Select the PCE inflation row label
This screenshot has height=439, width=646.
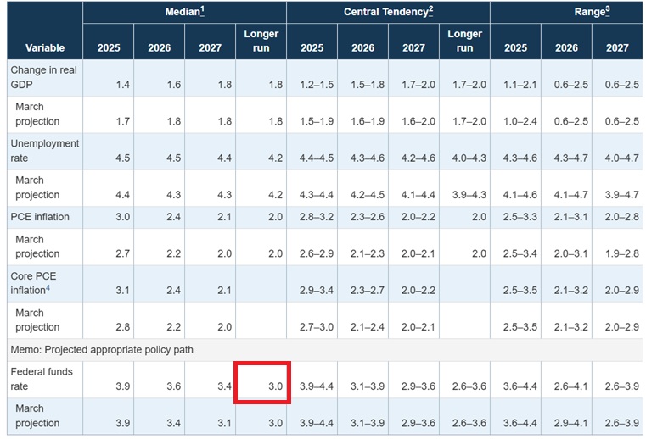click(40, 217)
